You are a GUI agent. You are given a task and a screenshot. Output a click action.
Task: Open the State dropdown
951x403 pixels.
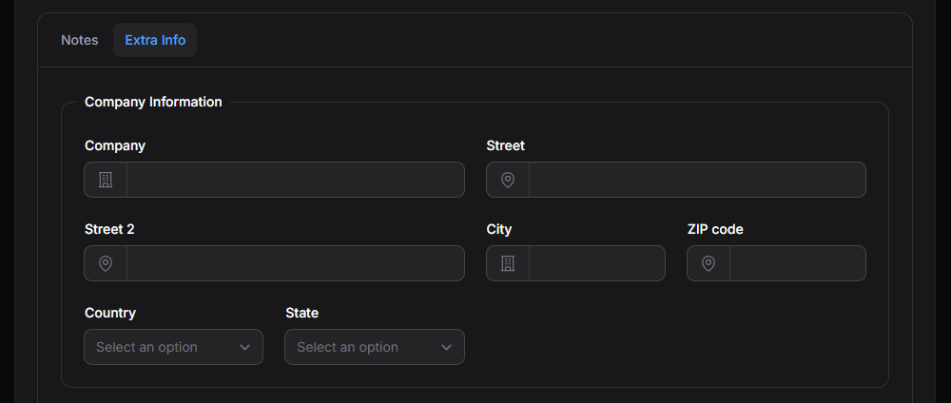click(374, 347)
